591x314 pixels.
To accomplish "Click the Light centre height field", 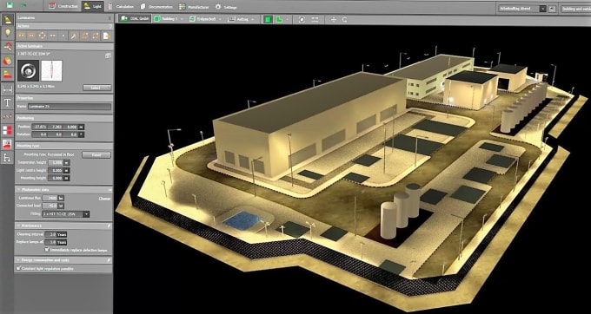I will tap(56, 170).
